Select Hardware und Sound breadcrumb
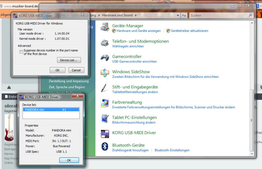 117,15
